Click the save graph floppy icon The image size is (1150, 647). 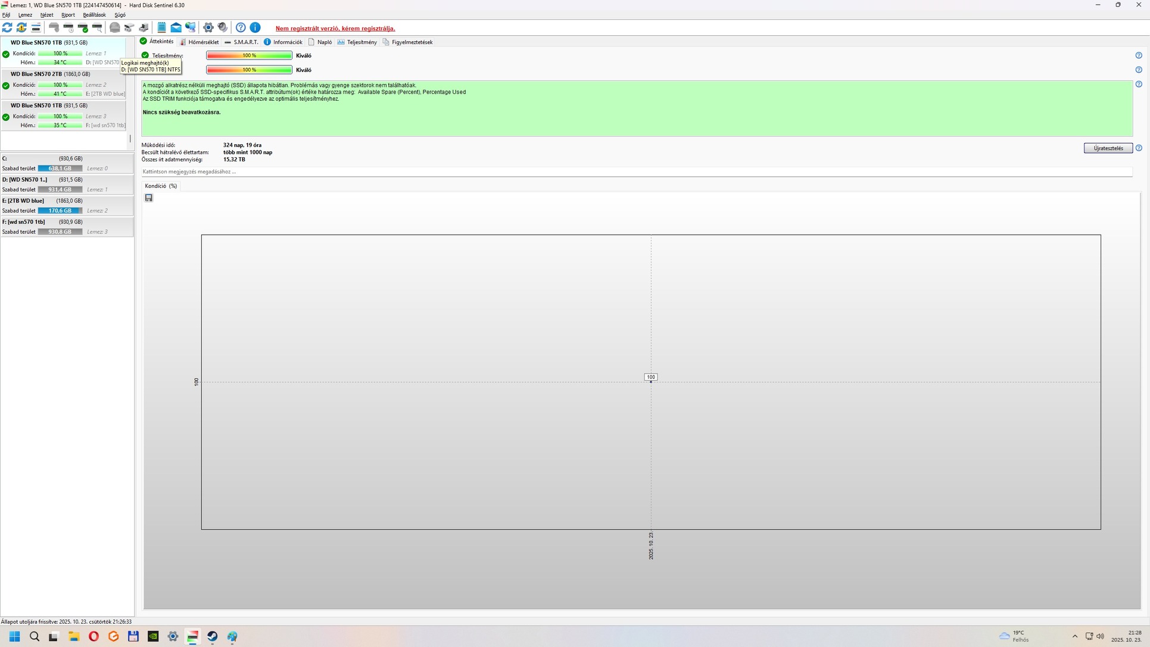click(149, 198)
